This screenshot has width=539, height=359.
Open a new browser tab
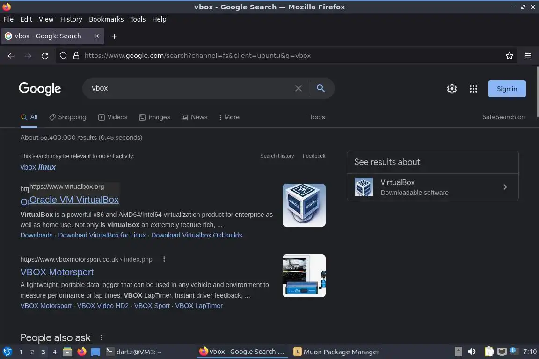tap(115, 36)
